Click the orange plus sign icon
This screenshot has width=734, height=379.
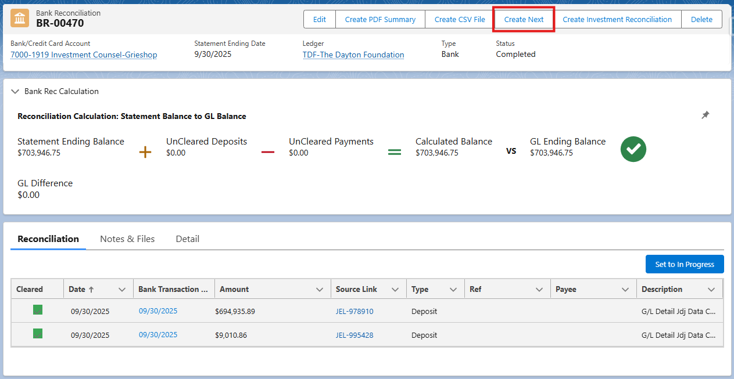coord(145,152)
